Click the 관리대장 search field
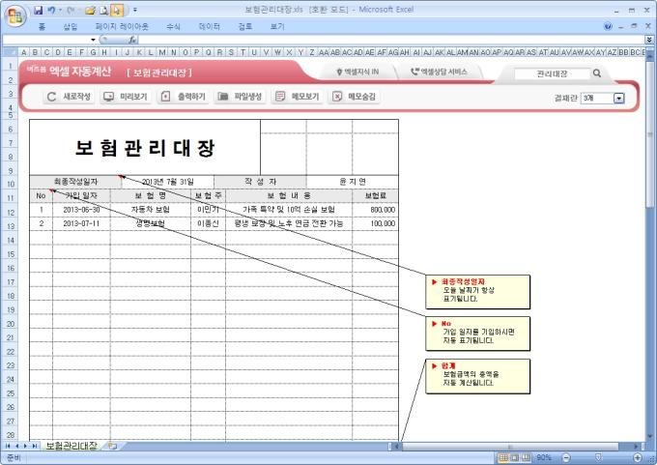The image size is (657, 465). (552, 73)
